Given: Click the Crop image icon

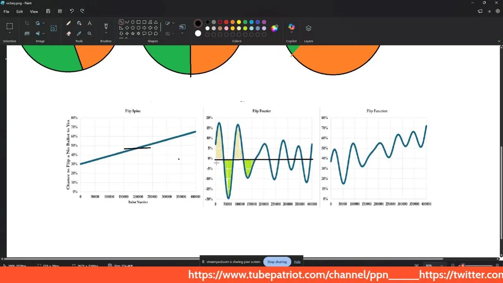Looking at the screenshot, I should click(x=27, y=24).
